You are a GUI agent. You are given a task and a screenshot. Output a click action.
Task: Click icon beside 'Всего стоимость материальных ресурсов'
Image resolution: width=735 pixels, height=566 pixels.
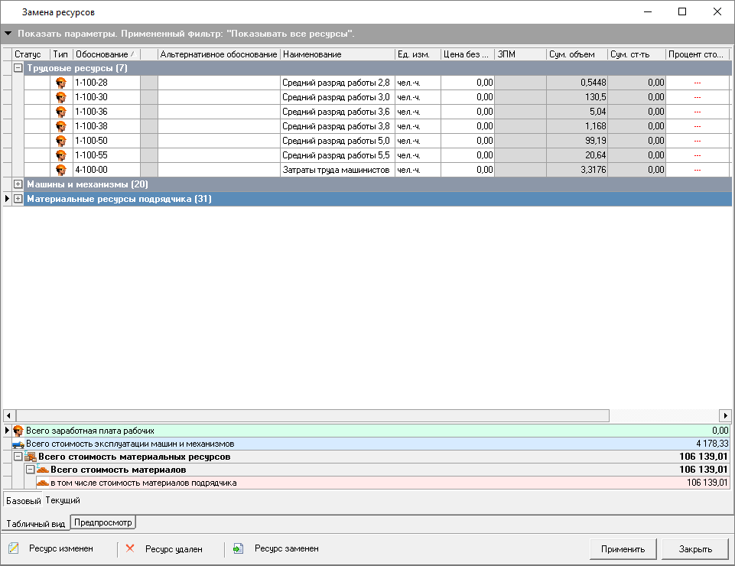point(31,457)
